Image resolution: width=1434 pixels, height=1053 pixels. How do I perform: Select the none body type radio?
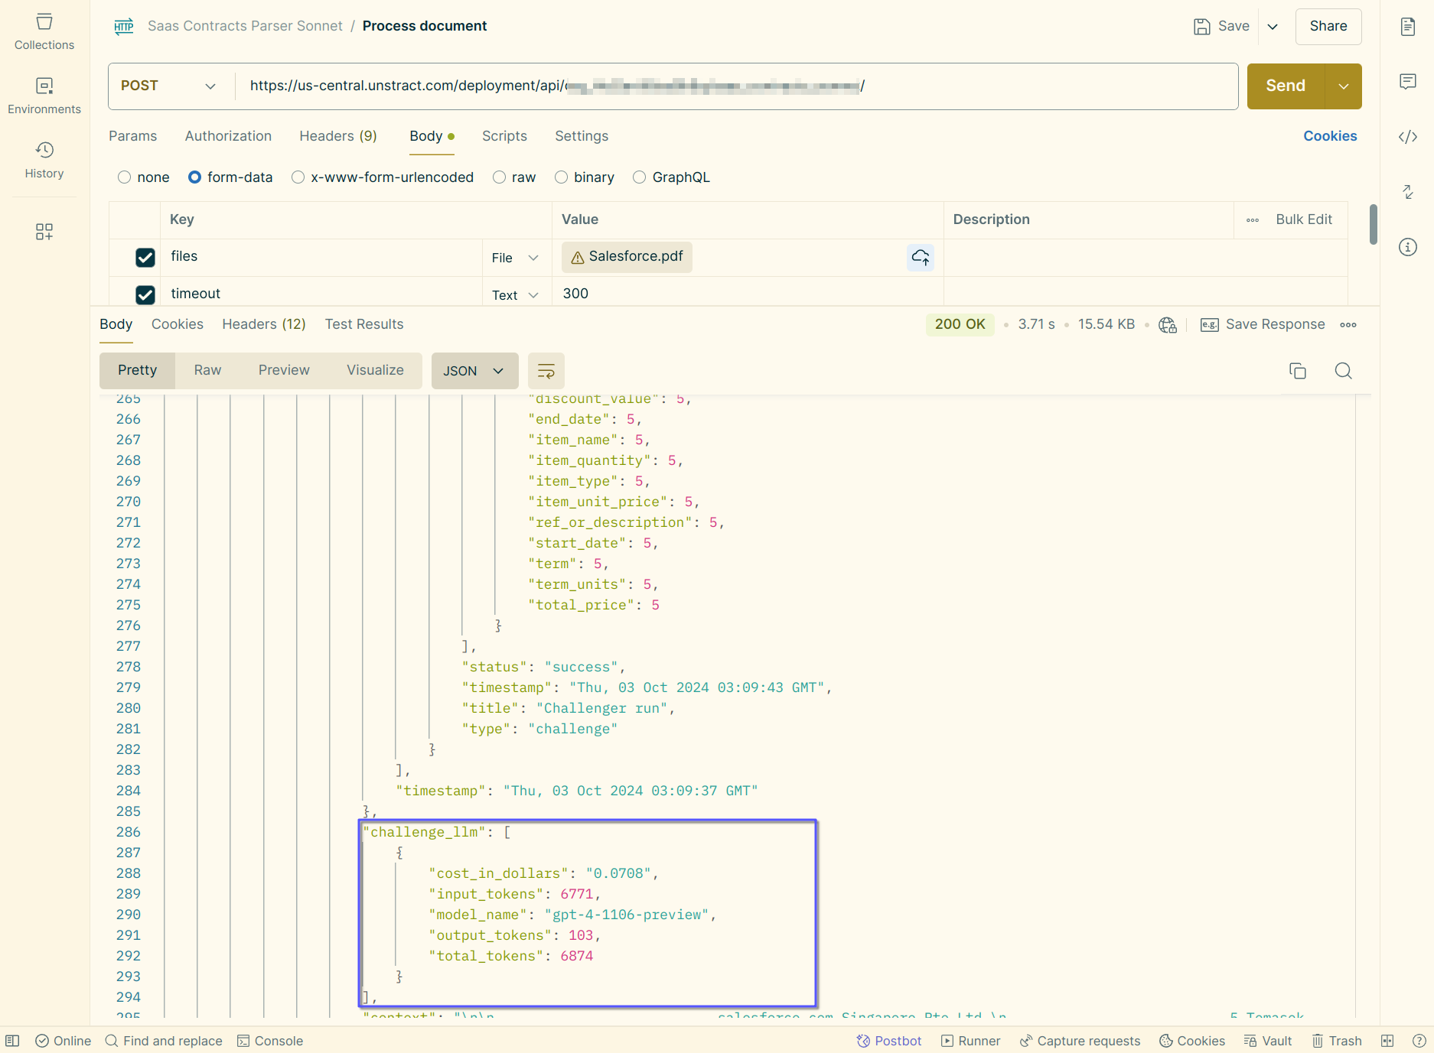pos(124,177)
